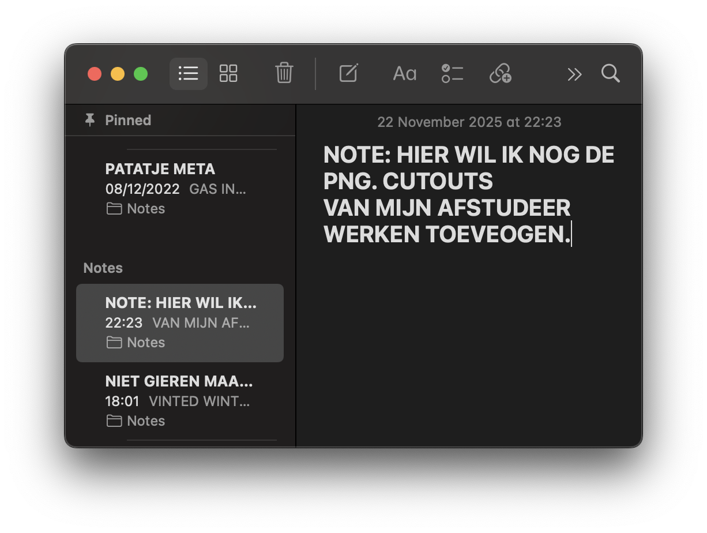Click the Pinned section header

point(180,120)
